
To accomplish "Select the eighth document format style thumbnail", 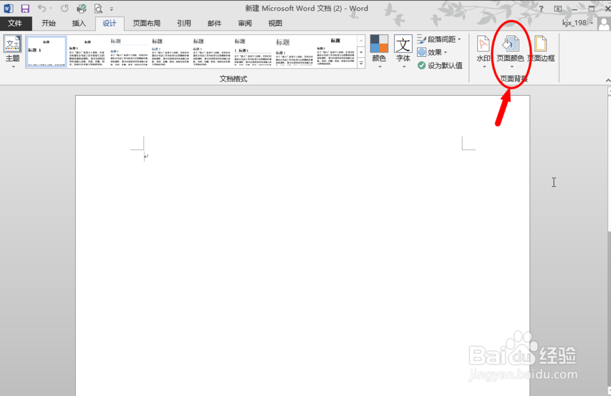I will point(335,51).
